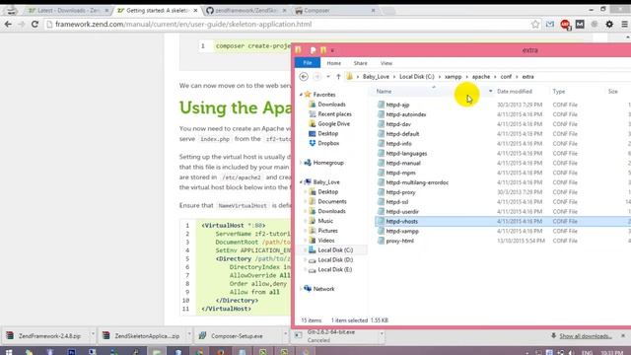Open ZendFramework-2.4.8.zip download options arrow
Screen dimensions: 631x355
[93, 335]
